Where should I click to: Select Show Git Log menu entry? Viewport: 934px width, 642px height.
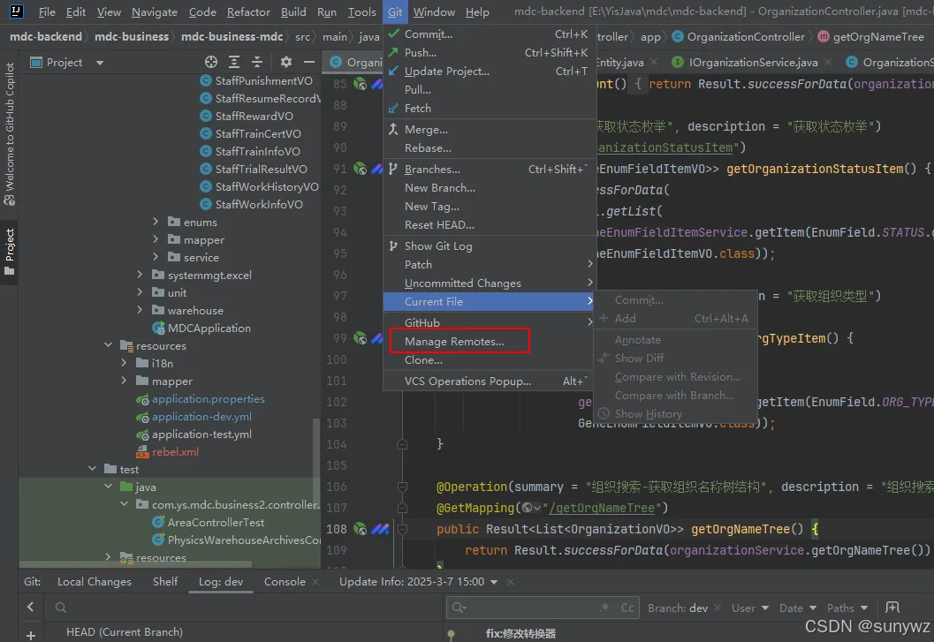(x=489, y=246)
